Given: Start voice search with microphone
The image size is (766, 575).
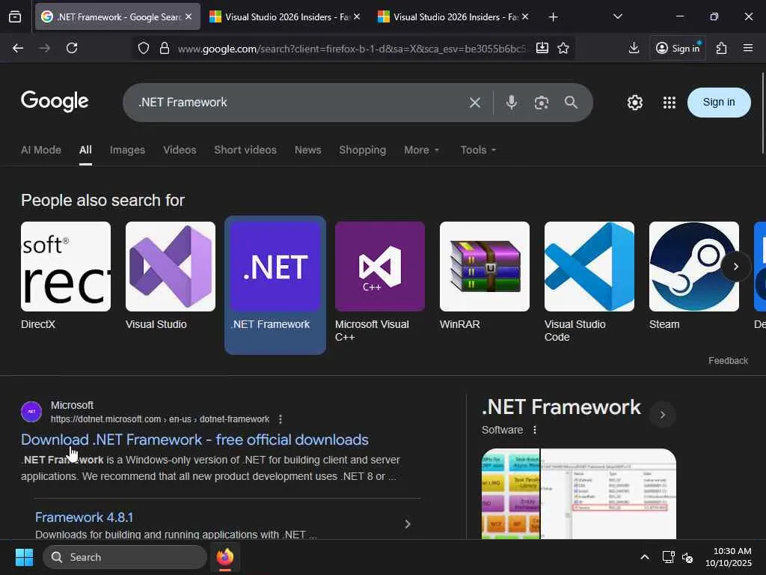Looking at the screenshot, I should tap(512, 102).
